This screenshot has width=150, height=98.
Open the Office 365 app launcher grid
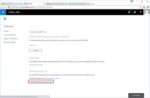coord(3,12)
